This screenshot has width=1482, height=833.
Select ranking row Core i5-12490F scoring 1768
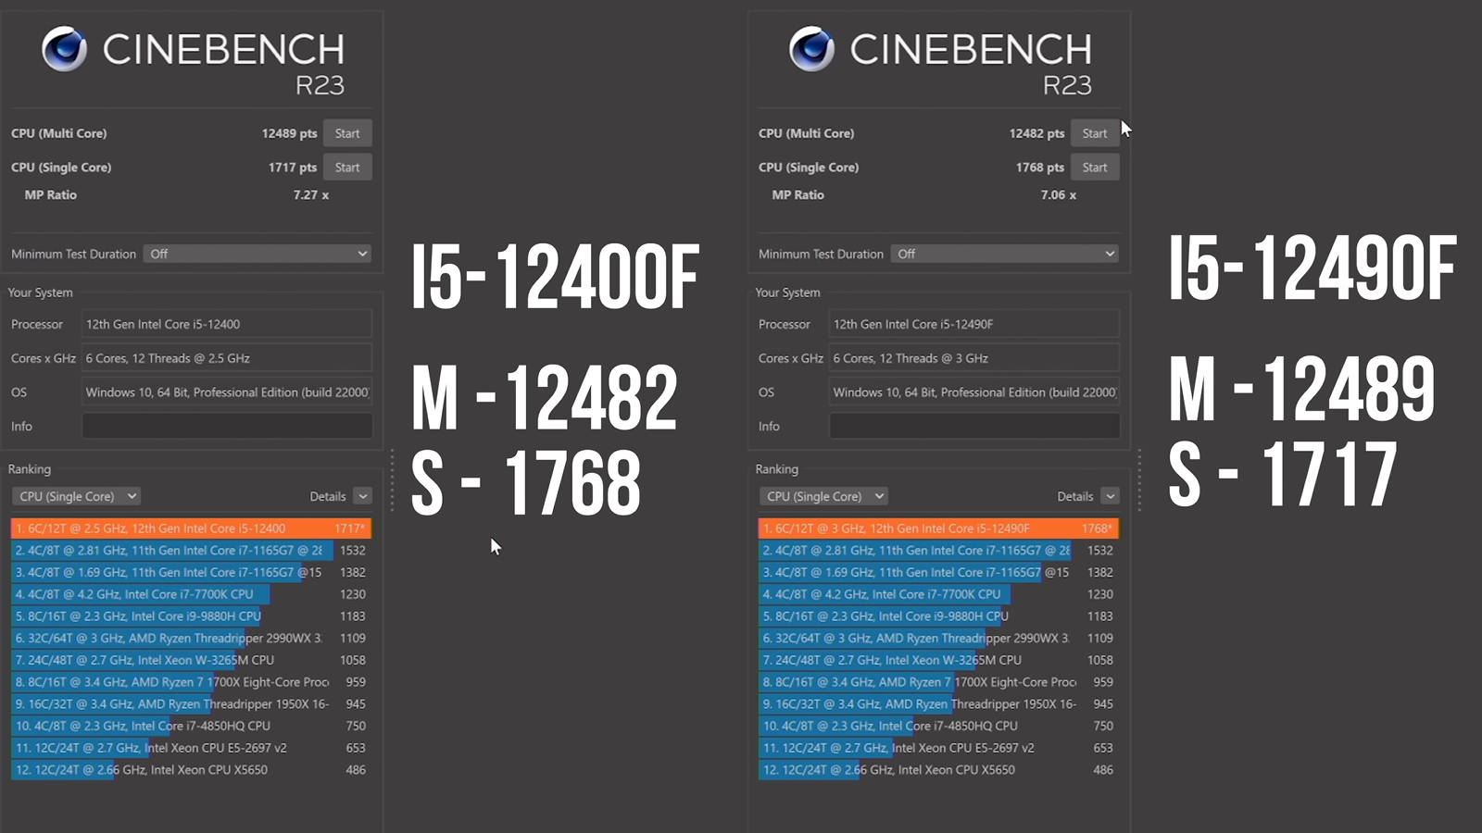(938, 528)
